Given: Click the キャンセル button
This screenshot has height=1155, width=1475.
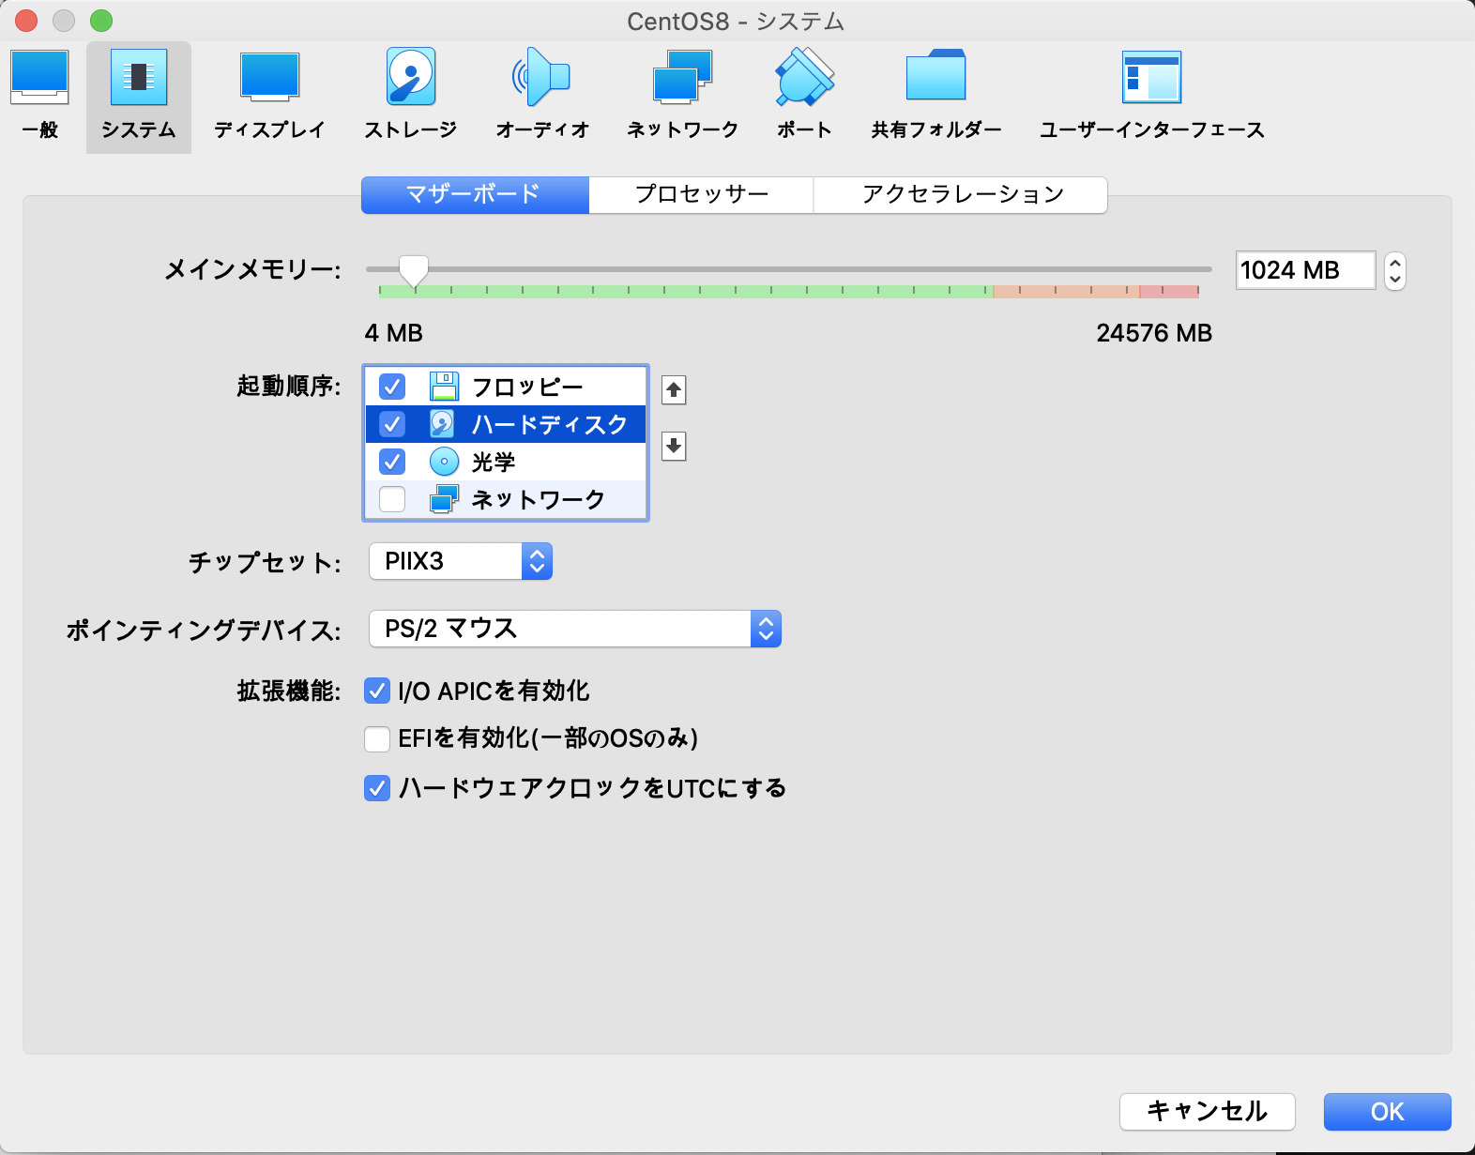Looking at the screenshot, I should (x=1208, y=1112).
